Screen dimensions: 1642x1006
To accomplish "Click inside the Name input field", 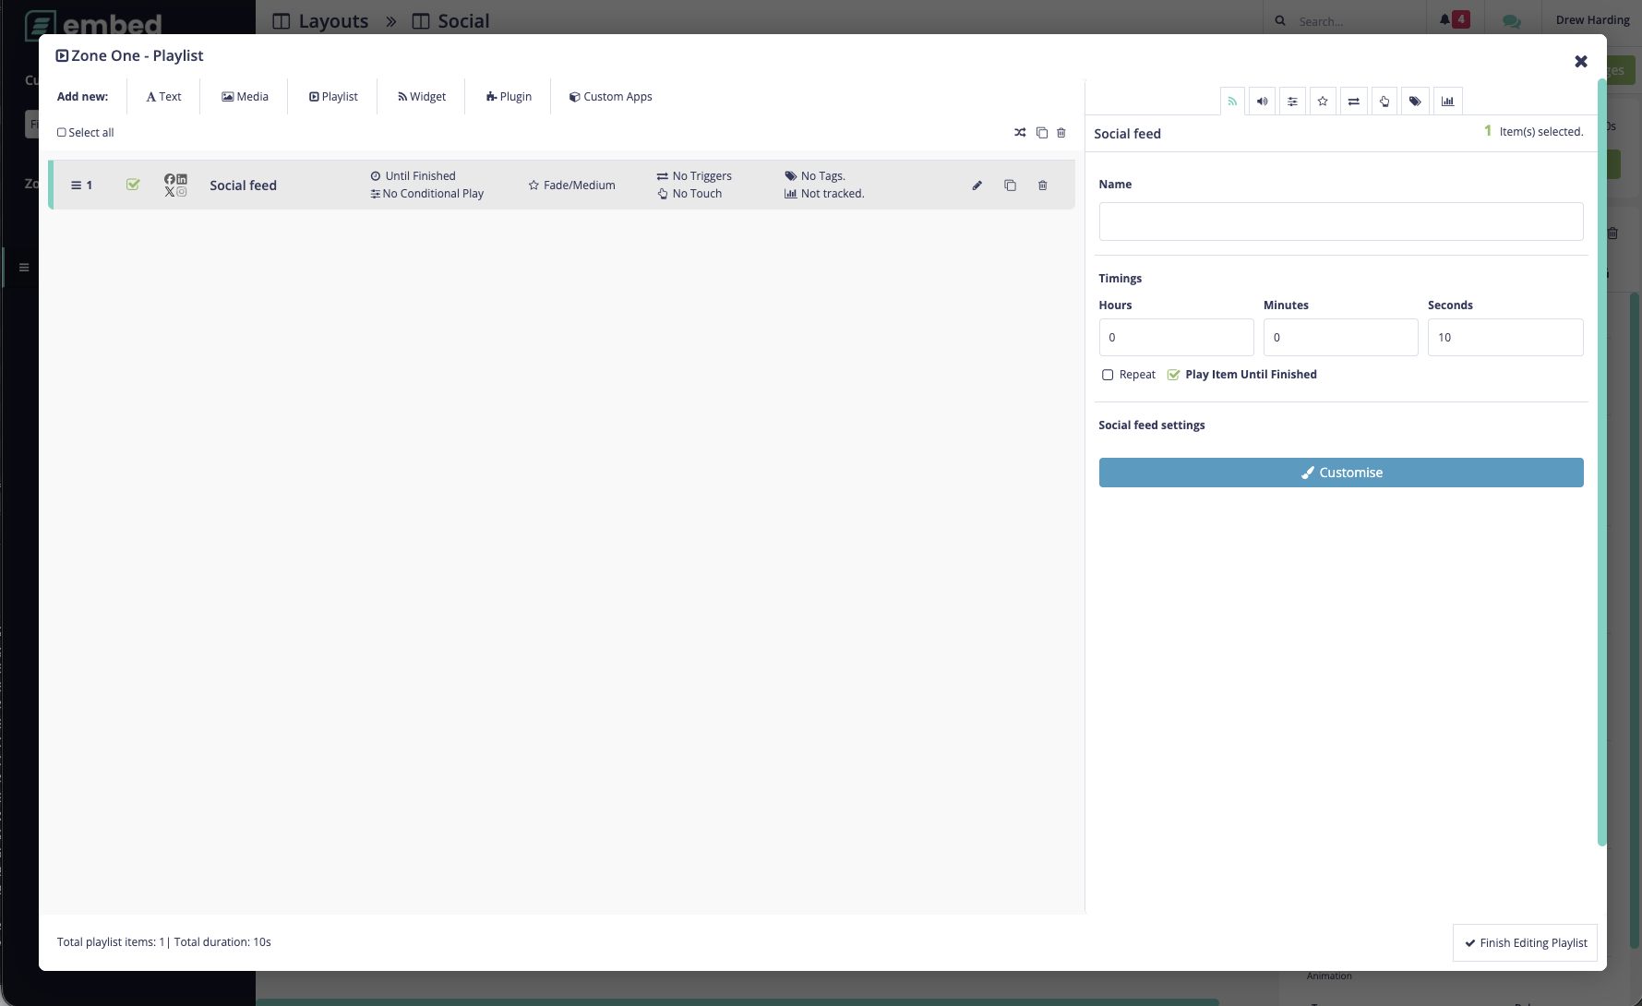I will tap(1340, 222).
